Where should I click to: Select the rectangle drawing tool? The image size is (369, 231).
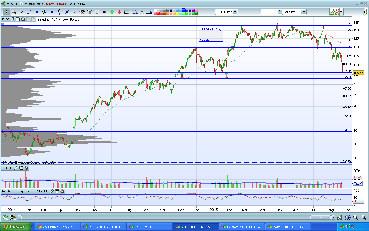coord(127,12)
